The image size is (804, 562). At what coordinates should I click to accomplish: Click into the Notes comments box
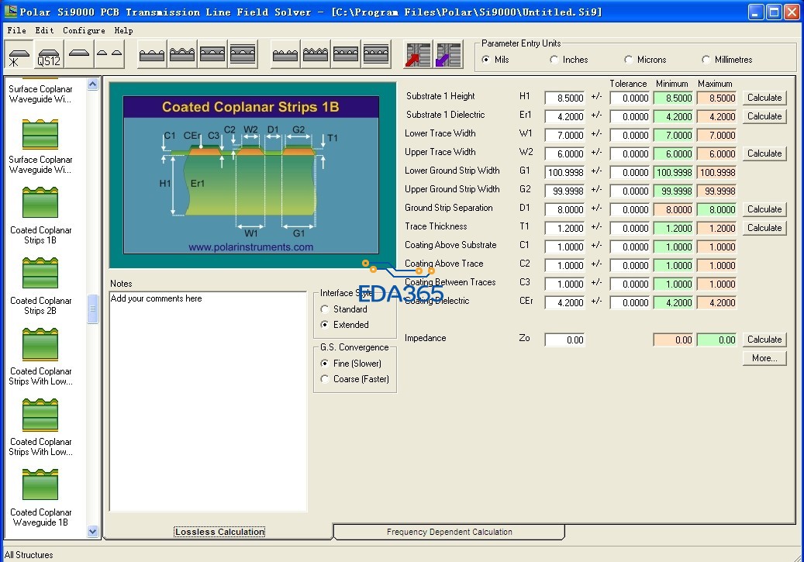(x=209, y=402)
